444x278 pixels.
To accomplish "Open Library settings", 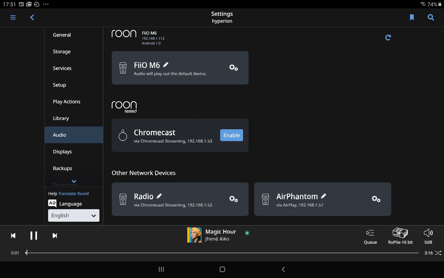I will point(74,118).
